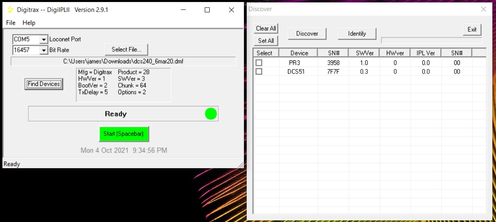Minimize the DigiIPLII window
Screen dimensions: 496x222
click(183, 10)
